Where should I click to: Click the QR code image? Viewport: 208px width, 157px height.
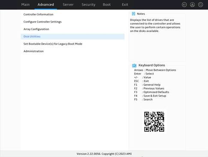coord(154,122)
